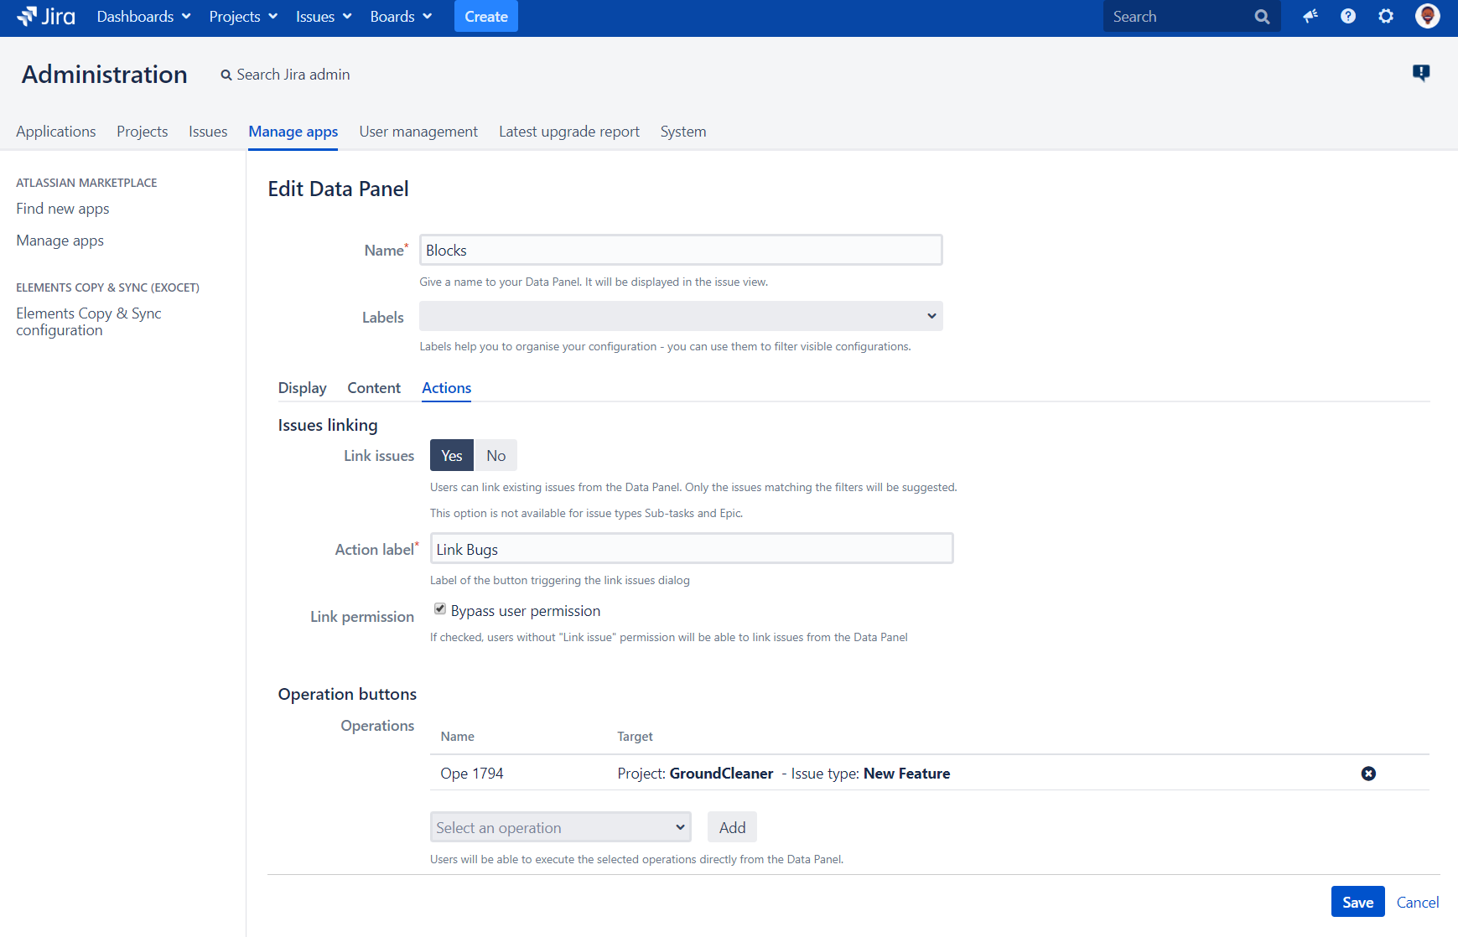This screenshot has height=937, width=1458.
Task: Open the User management tab
Action: 418,132
